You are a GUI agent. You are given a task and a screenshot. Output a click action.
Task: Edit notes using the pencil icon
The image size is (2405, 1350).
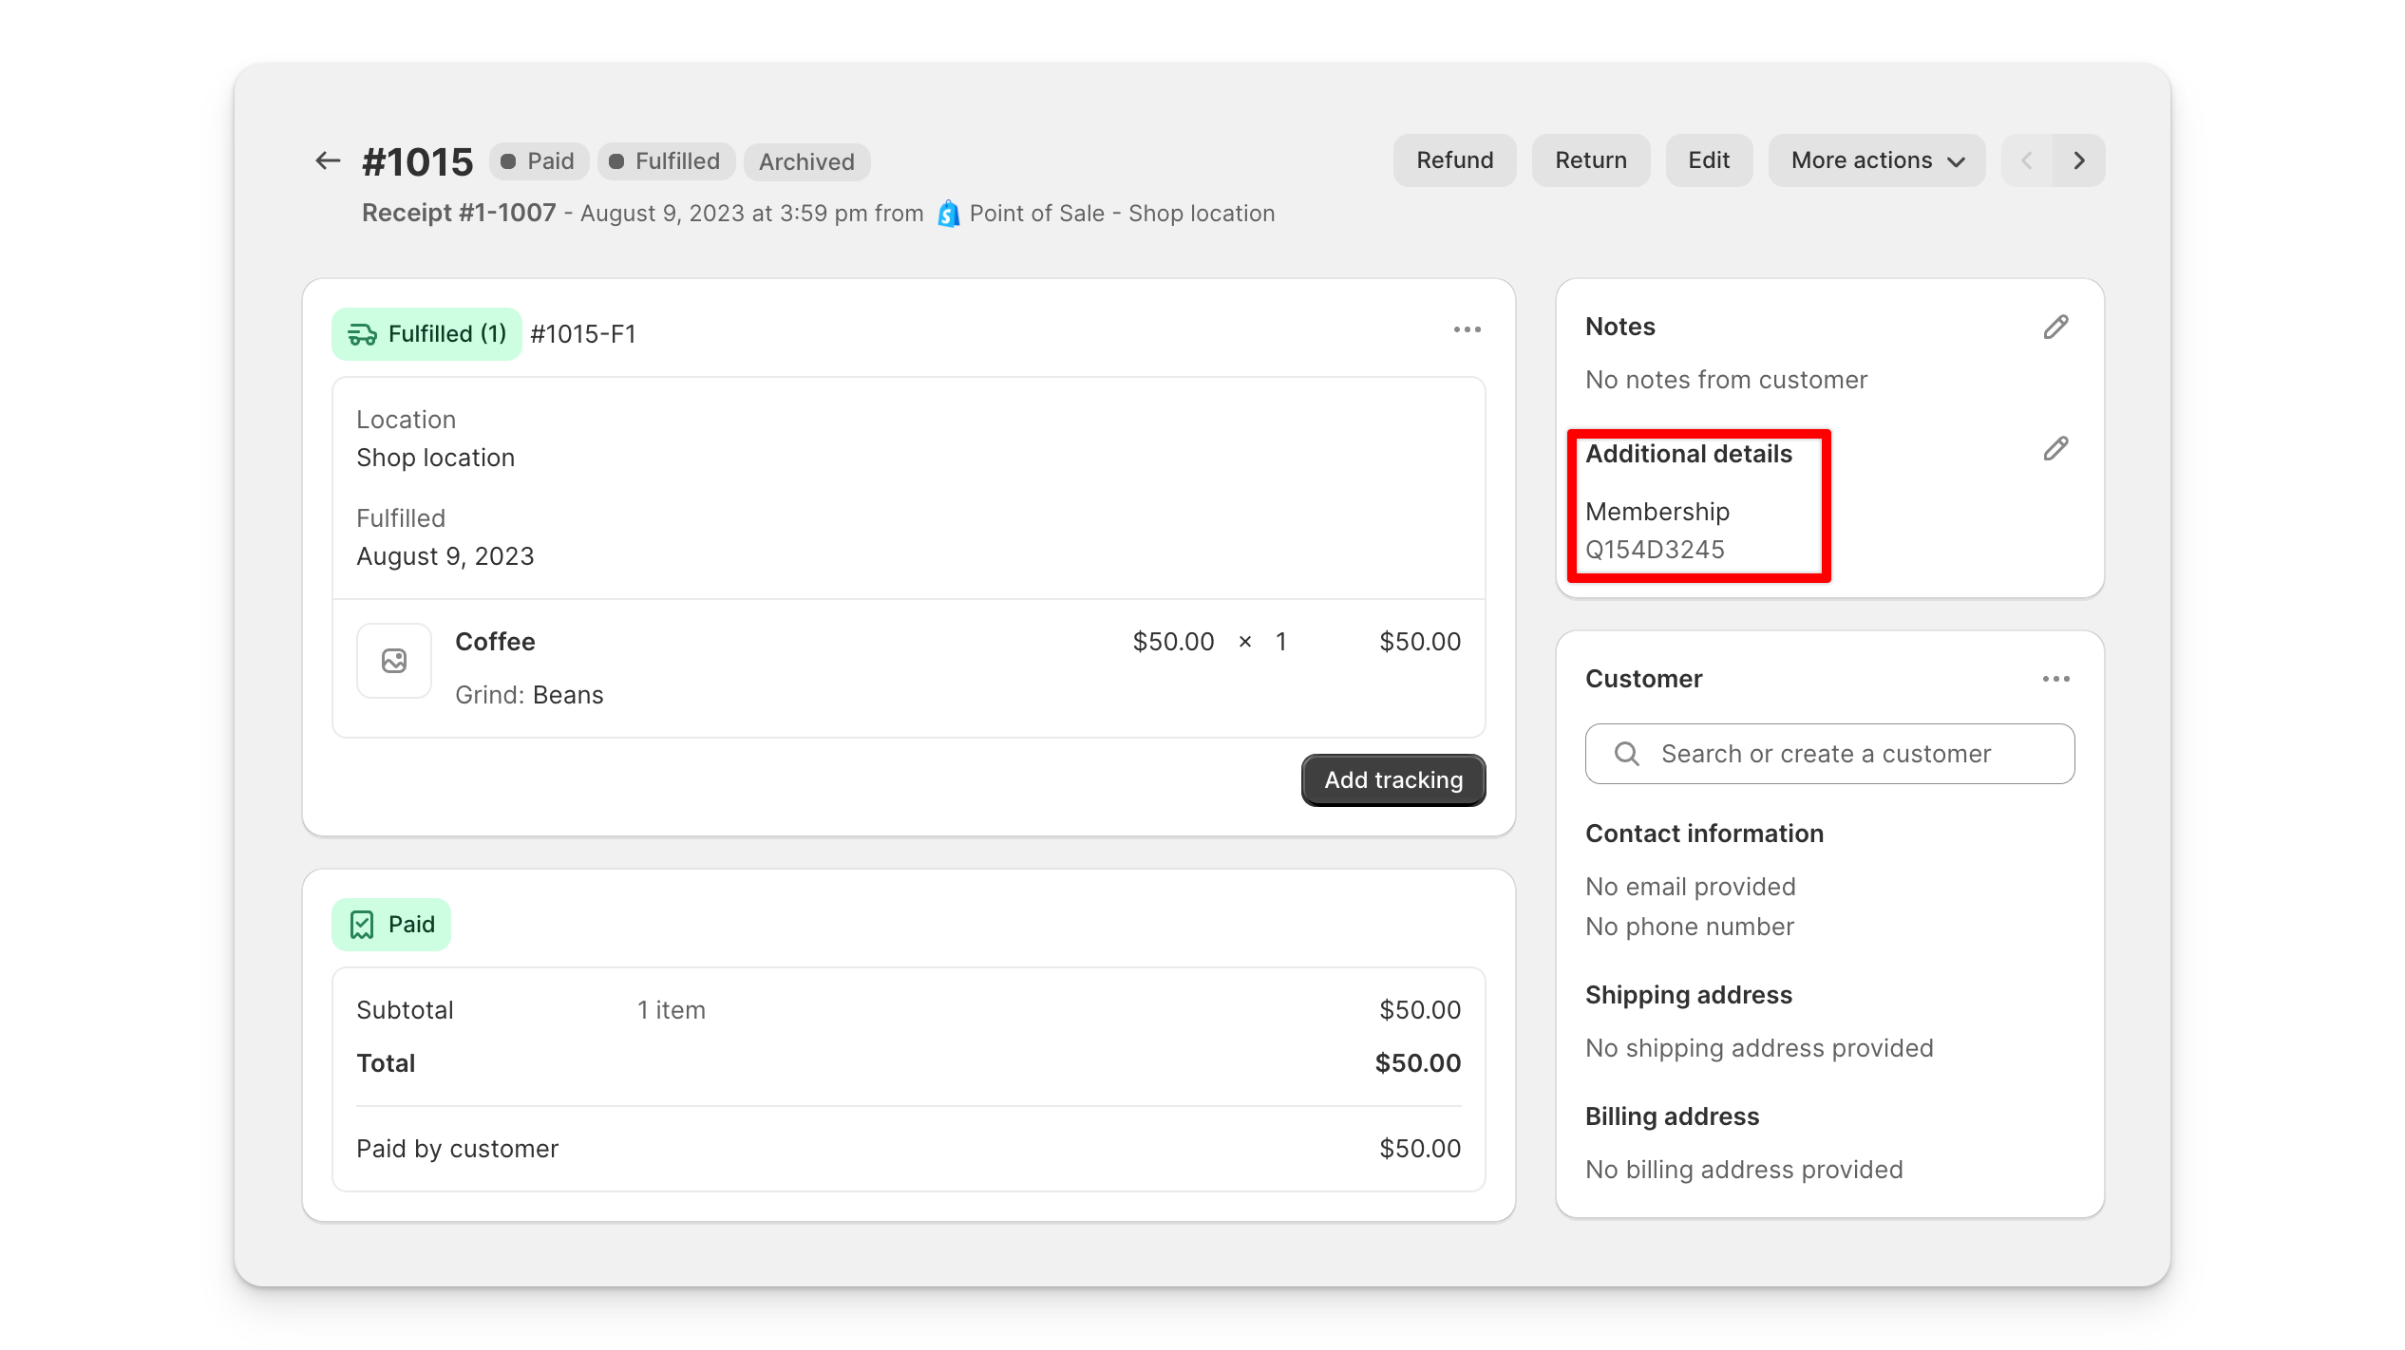pos(2055,327)
